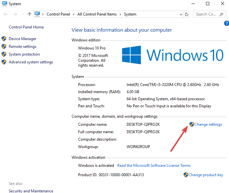229x193 pixels.
Task: Click the 64-bit Operating System value
Action: coord(166,99)
